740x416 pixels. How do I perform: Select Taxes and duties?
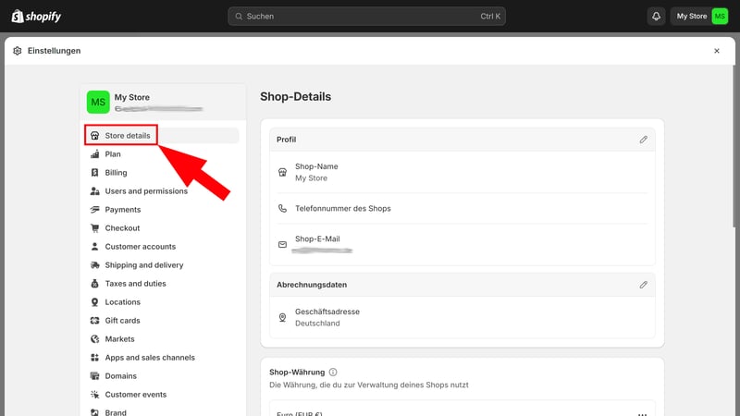click(134, 284)
